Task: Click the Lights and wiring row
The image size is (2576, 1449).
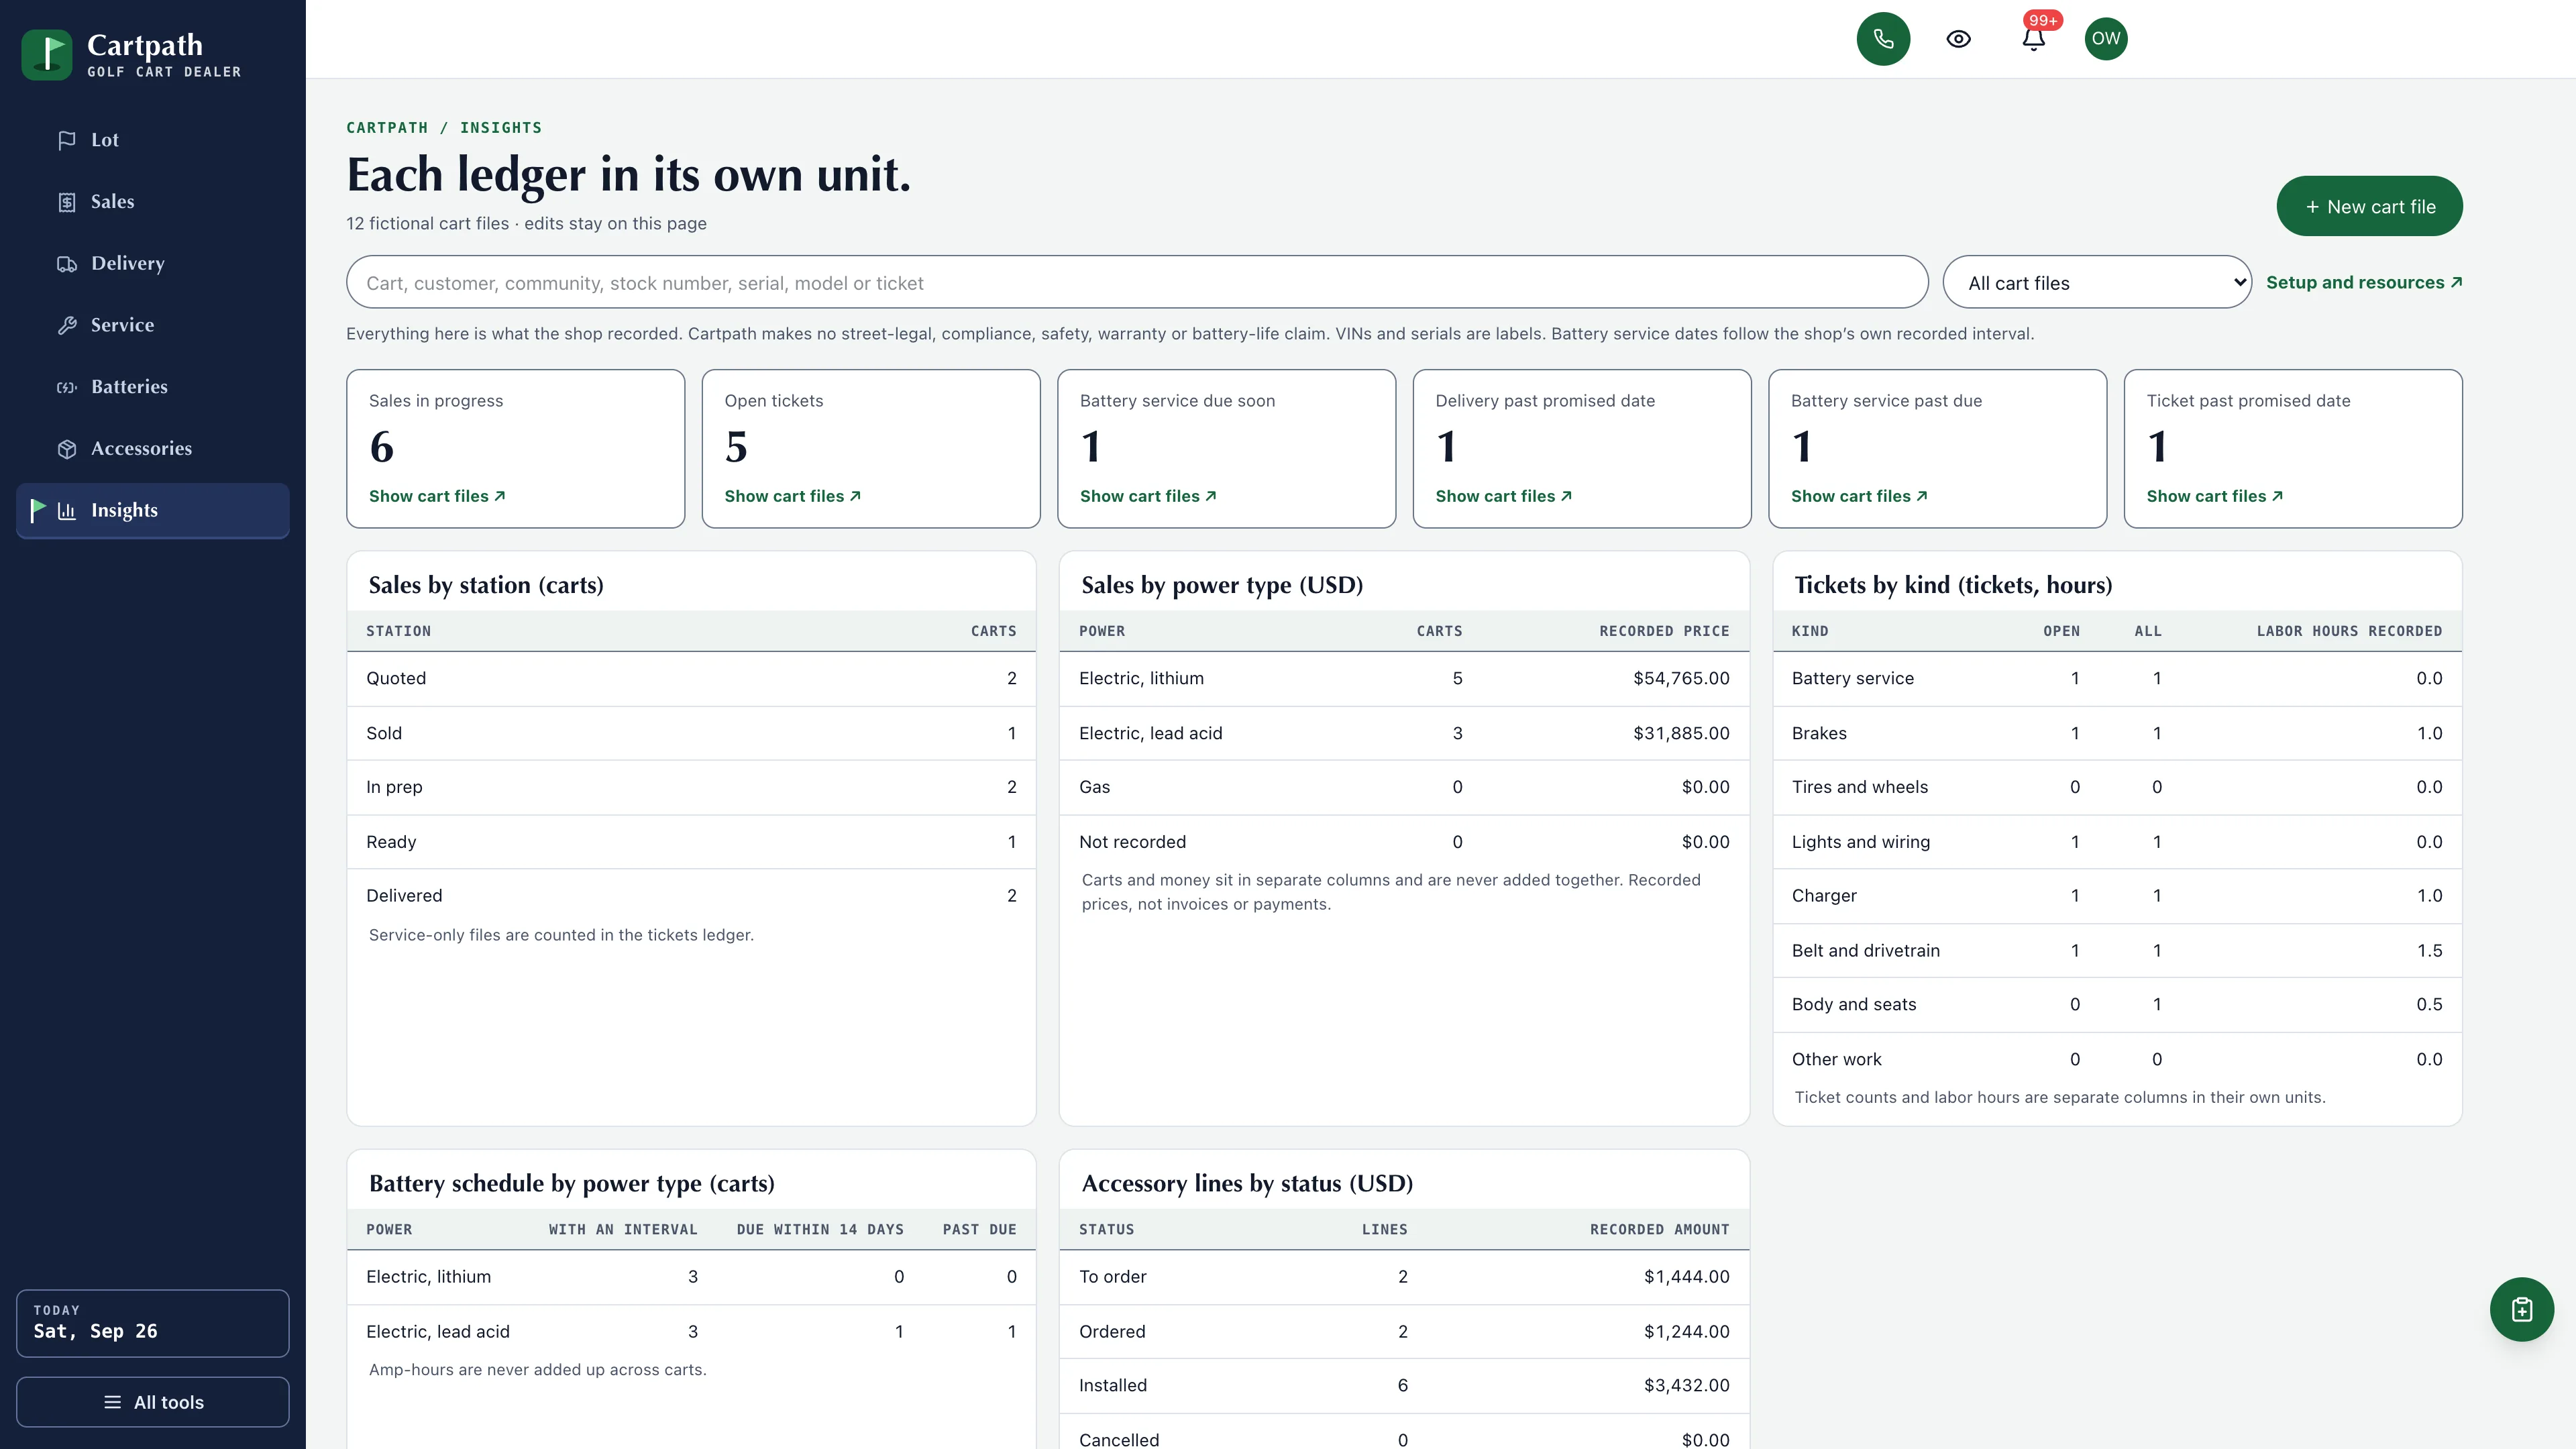Action: 2117,842
